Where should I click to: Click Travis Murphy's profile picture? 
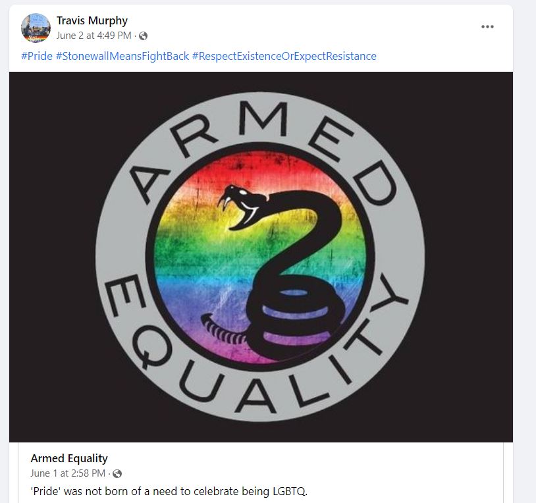click(x=36, y=28)
